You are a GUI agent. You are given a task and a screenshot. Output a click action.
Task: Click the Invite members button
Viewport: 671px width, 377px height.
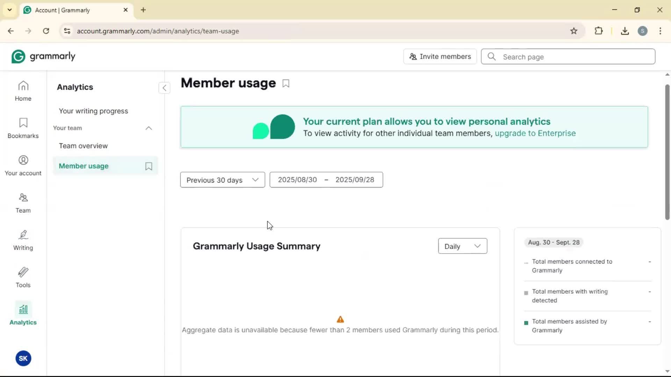point(440,57)
